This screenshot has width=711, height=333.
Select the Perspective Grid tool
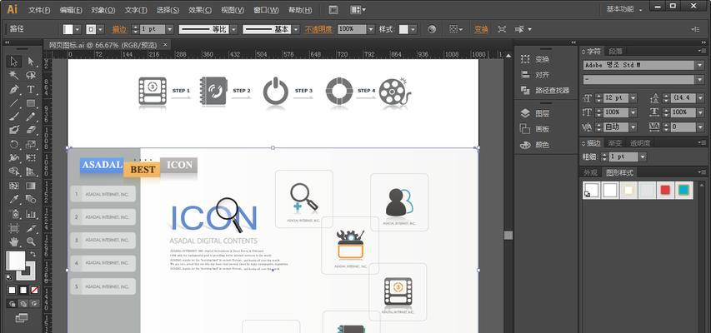(x=31, y=171)
